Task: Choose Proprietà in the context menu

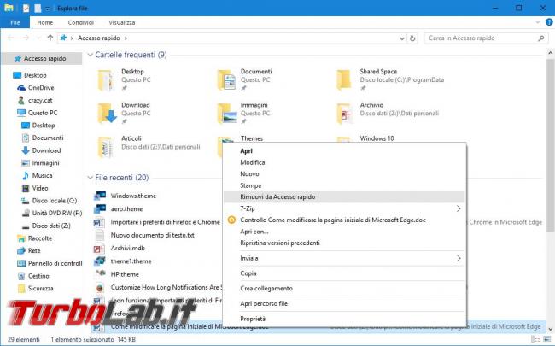Action: (344, 319)
